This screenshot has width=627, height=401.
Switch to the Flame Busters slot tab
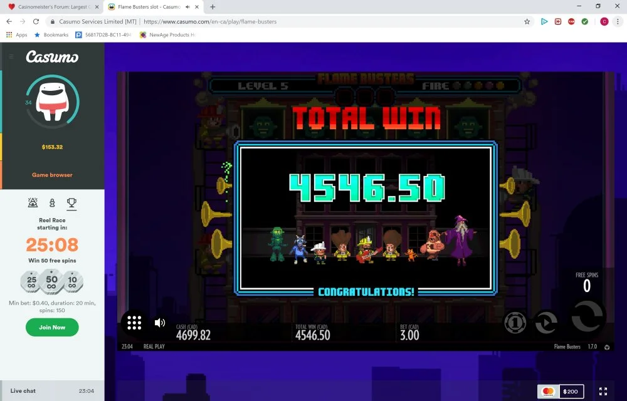(x=149, y=7)
